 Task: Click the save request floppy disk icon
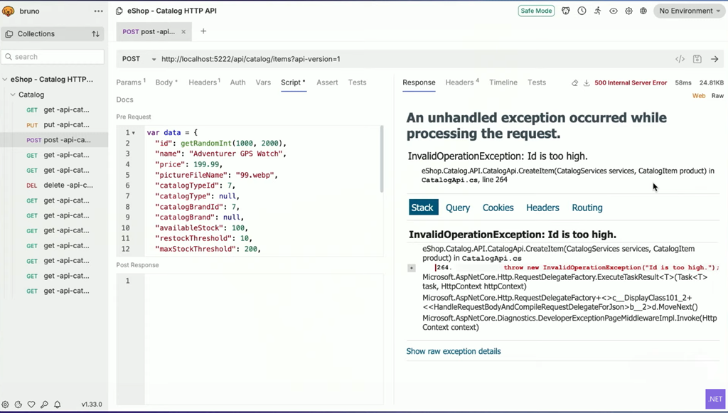pyautogui.click(x=697, y=59)
